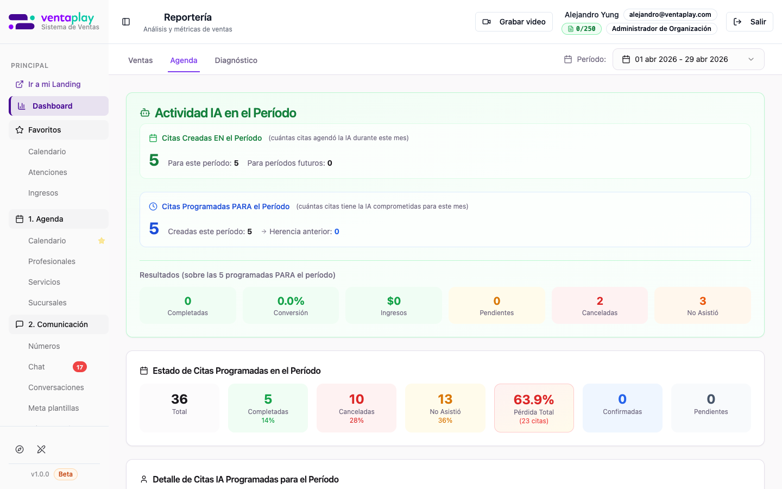Expand the 2. Comunicación sidebar group
The image size is (782, 489).
tap(59, 324)
